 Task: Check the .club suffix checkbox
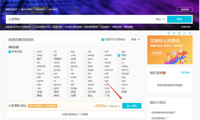(68, 55)
